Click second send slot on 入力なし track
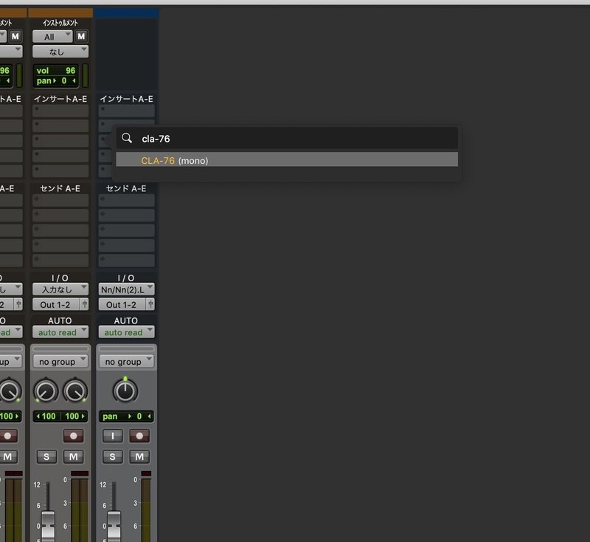The image size is (590, 542). (60, 215)
